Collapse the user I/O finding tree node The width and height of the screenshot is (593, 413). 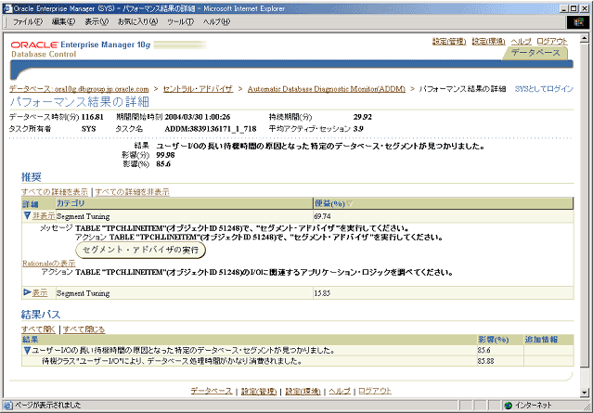28,350
